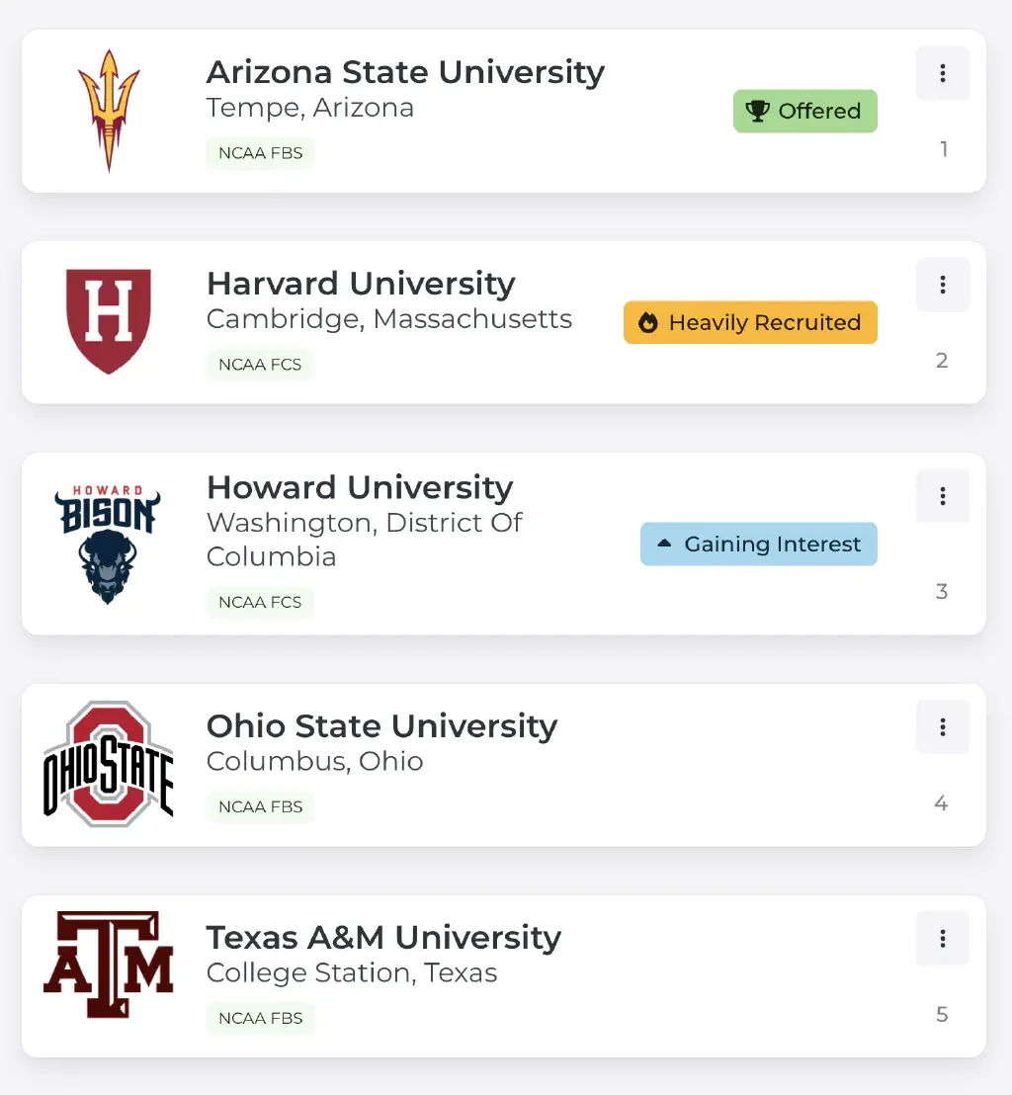Open Harvard University's three-dot options menu
The image size is (1012, 1095).
point(943,285)
